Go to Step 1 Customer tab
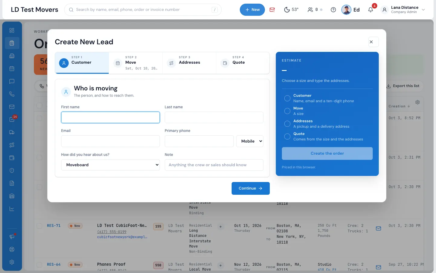 click(x=82, y=63)
